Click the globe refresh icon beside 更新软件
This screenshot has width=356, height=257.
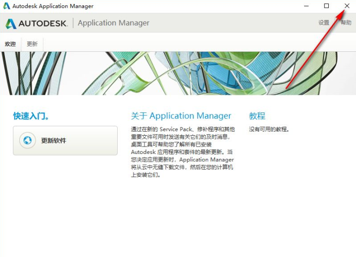tap(28, 141)
